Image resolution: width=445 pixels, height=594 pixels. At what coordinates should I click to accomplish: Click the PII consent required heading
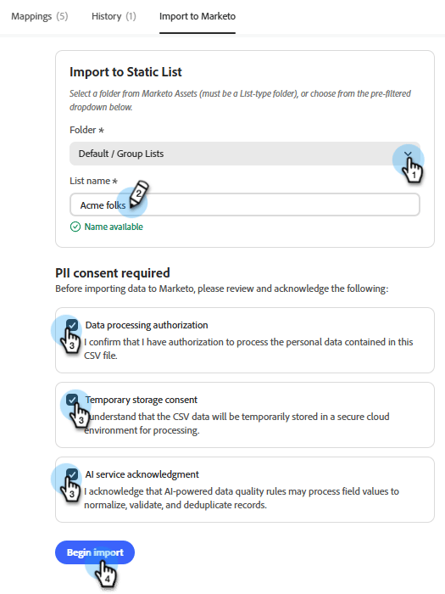113,272
